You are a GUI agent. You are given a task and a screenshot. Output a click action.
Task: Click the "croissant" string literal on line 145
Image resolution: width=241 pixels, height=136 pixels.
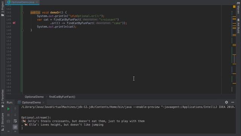tap(108, 20)
